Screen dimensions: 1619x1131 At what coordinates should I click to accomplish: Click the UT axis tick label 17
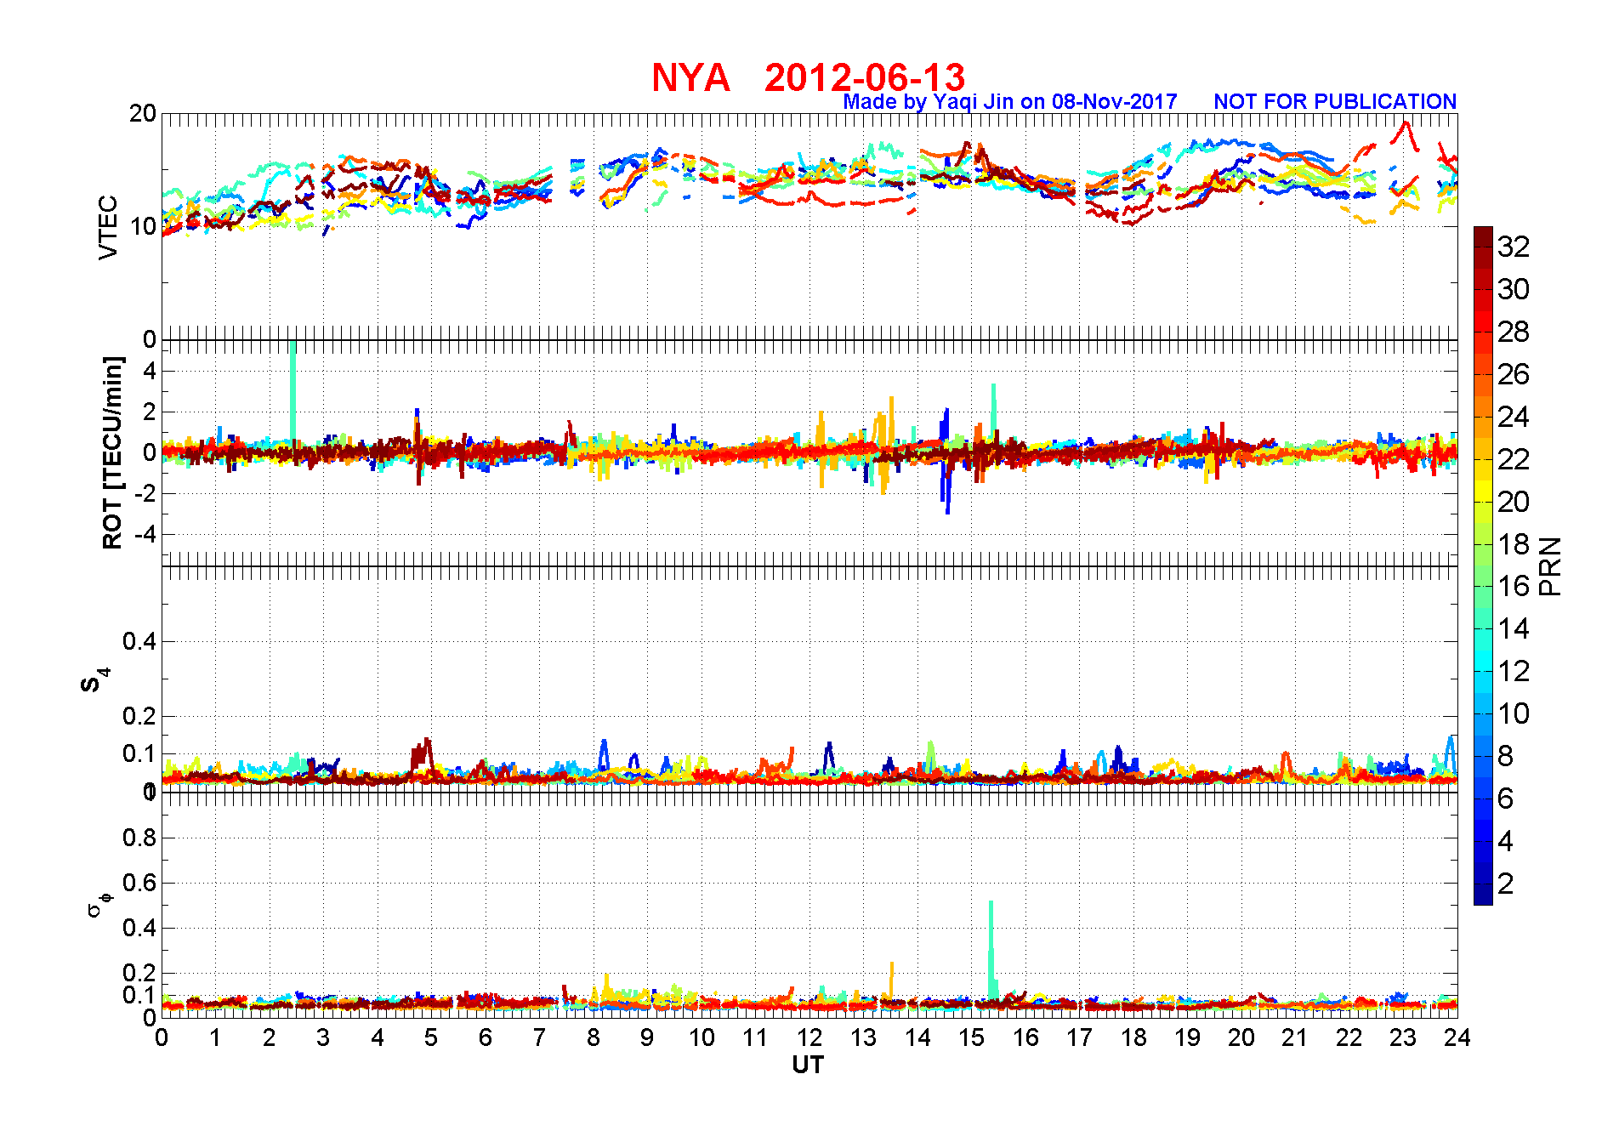[1079, 1037]
